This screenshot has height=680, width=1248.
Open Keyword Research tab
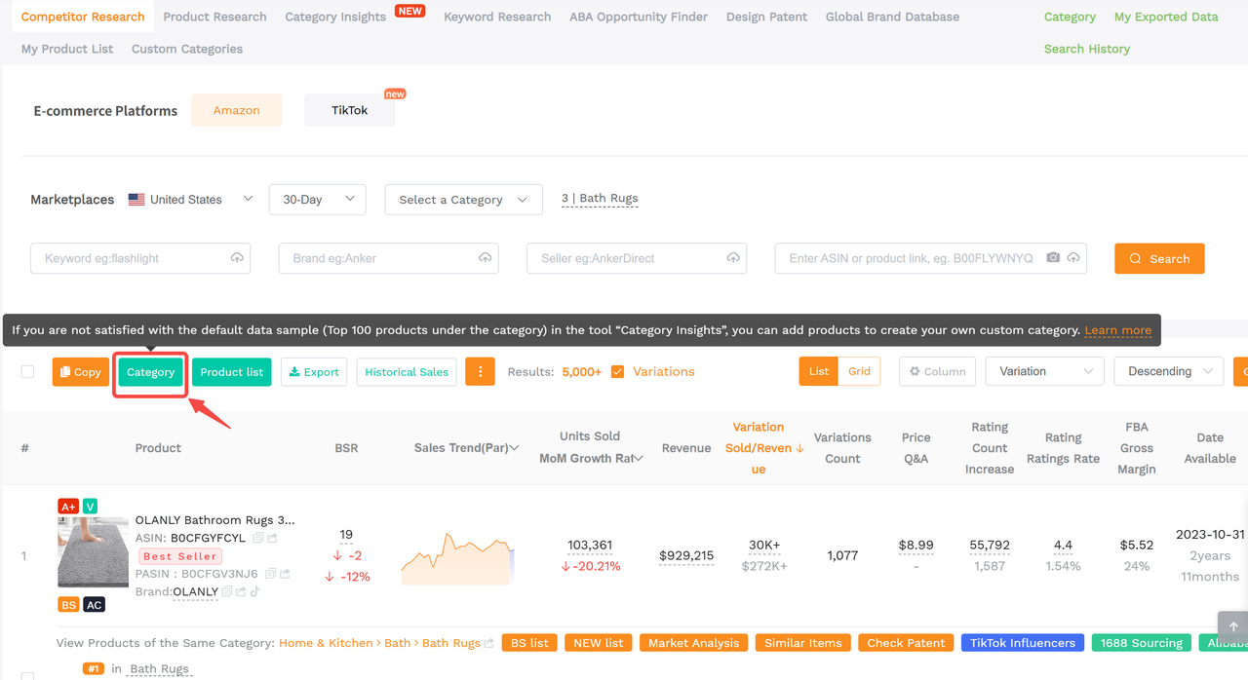pyautogui.click(x=497, y=17)
